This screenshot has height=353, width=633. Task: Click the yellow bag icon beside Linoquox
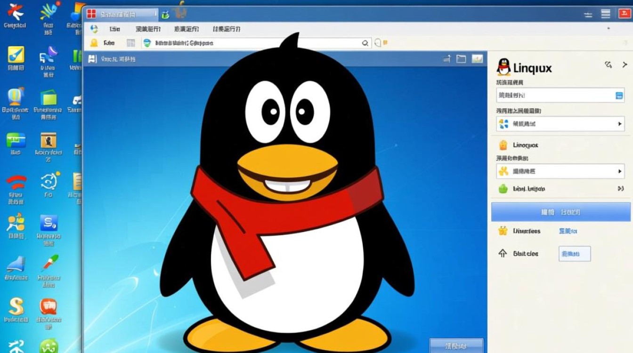[x=503, y=145]
